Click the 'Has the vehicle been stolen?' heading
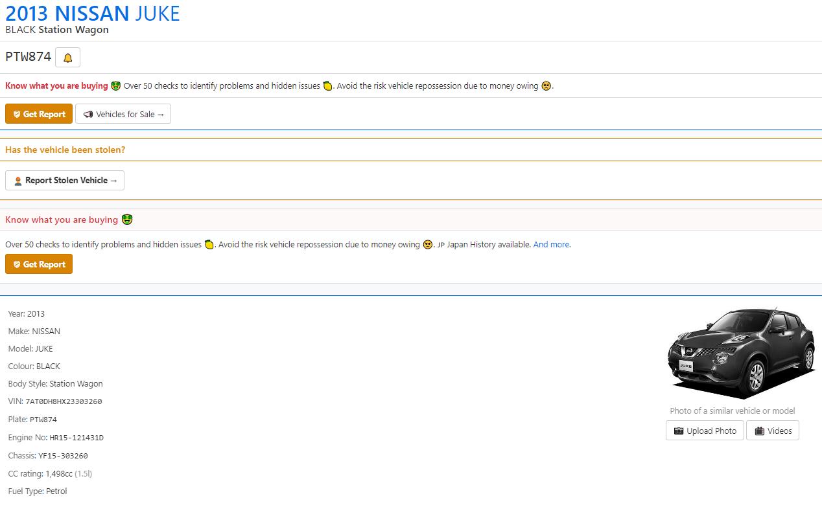Image resolution: width=822 pixels, height=507 pixels. click(x=65, y=150)
